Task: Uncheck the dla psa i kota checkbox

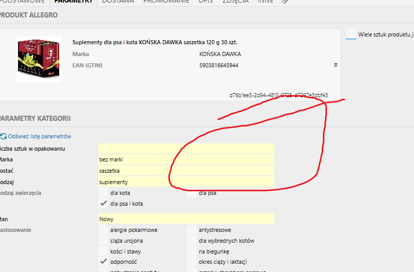Action: 103,204
